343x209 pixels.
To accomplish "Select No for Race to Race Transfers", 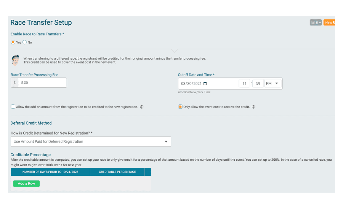I will click(x=24, y=42).
